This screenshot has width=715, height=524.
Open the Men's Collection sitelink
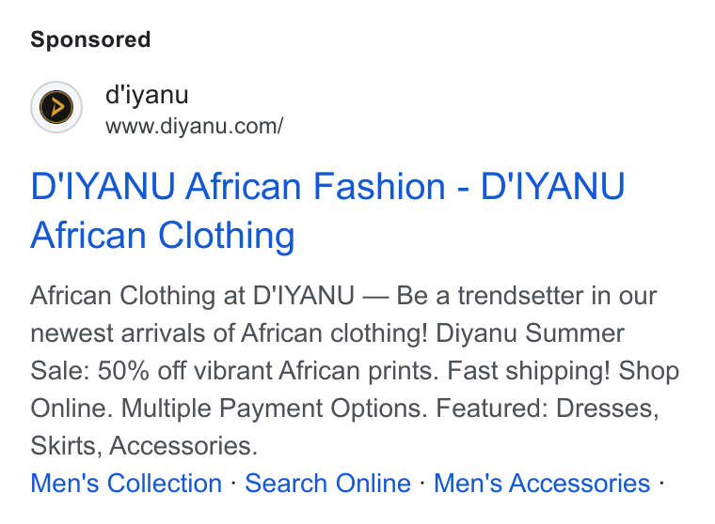[x=126, y=483]
